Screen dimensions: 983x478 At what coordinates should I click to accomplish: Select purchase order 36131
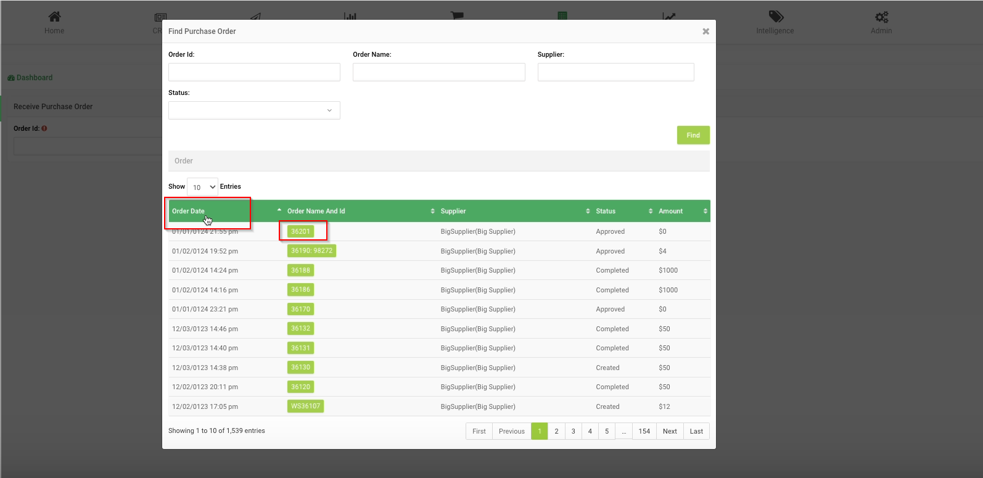click(x=300, y=348)
